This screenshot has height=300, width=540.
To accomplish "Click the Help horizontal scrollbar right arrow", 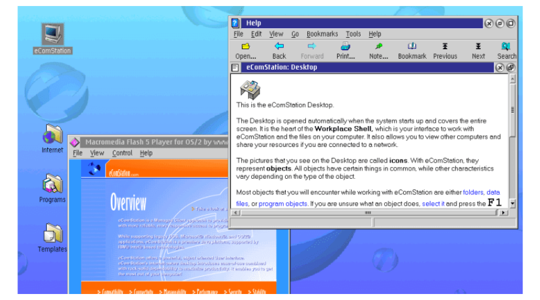I will pyautogui.click(x=503, y=213).
